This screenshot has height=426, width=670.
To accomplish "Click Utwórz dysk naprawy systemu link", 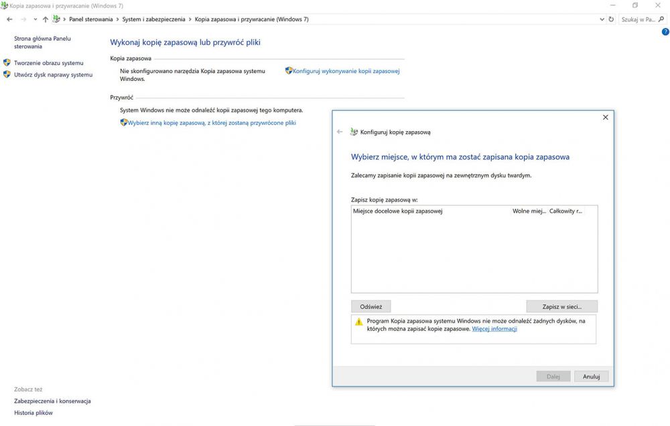I will (x=54, y=75).
